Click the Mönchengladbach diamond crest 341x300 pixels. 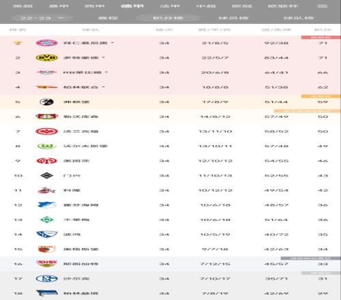(x=46, y=175)
